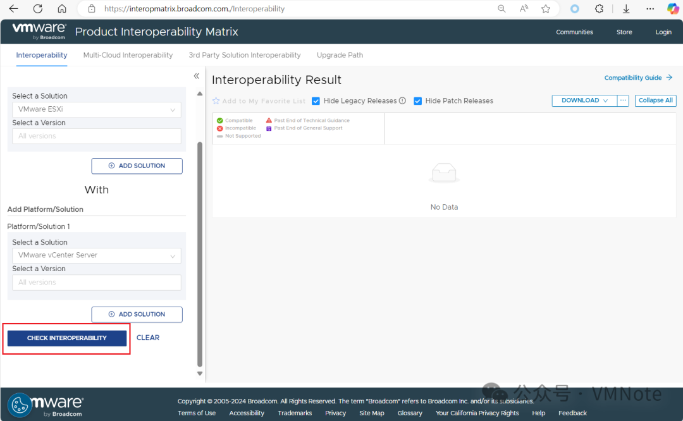Open Store in header menu
Screen dimensions: 683x421
(624, 32)
